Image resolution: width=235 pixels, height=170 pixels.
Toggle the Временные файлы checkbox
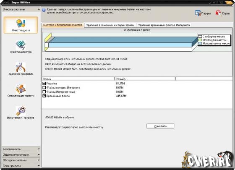[44, 96]
